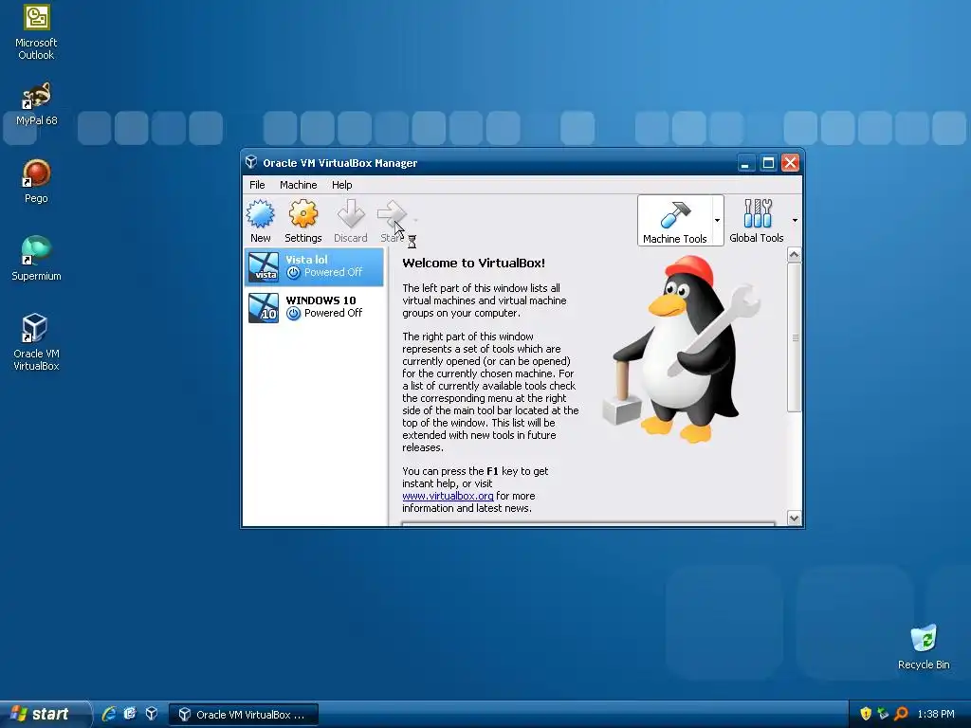
Task: Click the Start arrow toolbar icon
Action: [392, 214]
